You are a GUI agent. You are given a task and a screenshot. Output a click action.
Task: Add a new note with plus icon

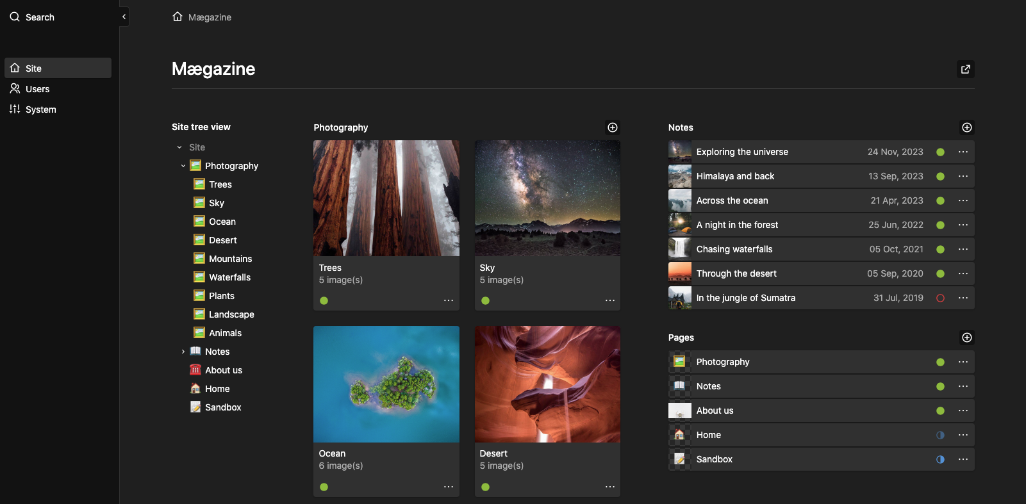click(x=966, y=127)
